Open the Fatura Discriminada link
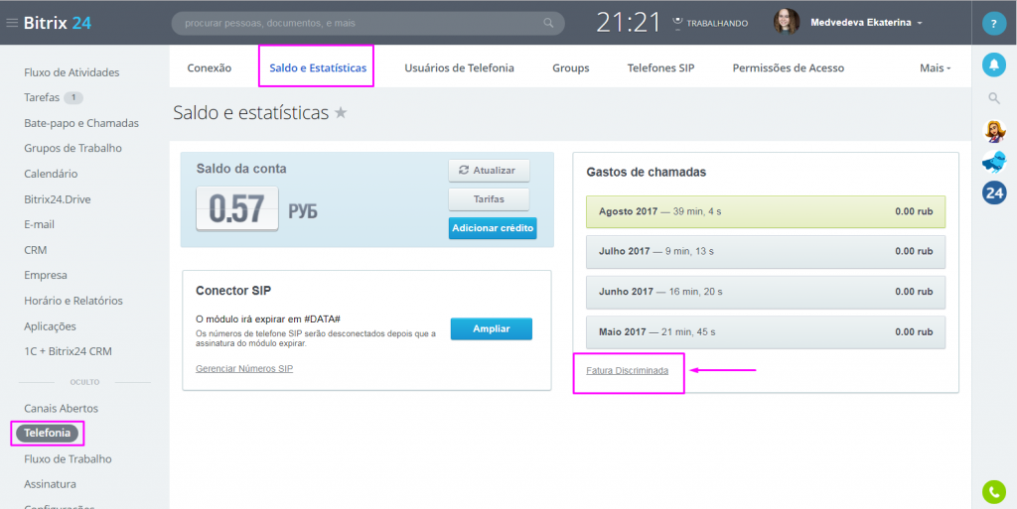1017x509 pixels. click(628, 371)
